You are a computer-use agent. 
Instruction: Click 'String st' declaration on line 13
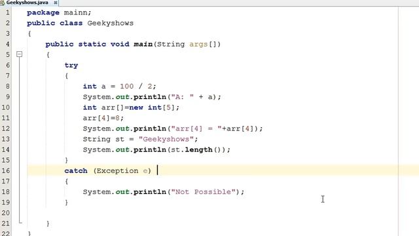pyautogui.click(x=103, y=139)
